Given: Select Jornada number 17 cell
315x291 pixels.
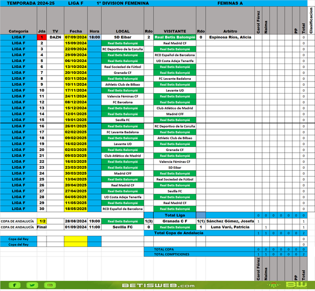Looking at the screenshot, I should (42, 132).
